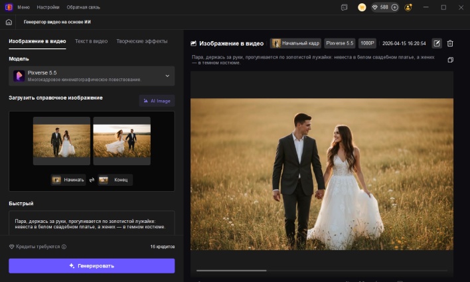Click the Генерировать button

tap(92, 266)
